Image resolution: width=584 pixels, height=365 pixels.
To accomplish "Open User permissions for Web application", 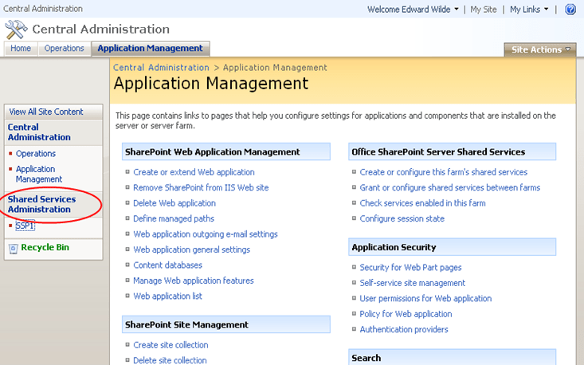I will point(425,298).
